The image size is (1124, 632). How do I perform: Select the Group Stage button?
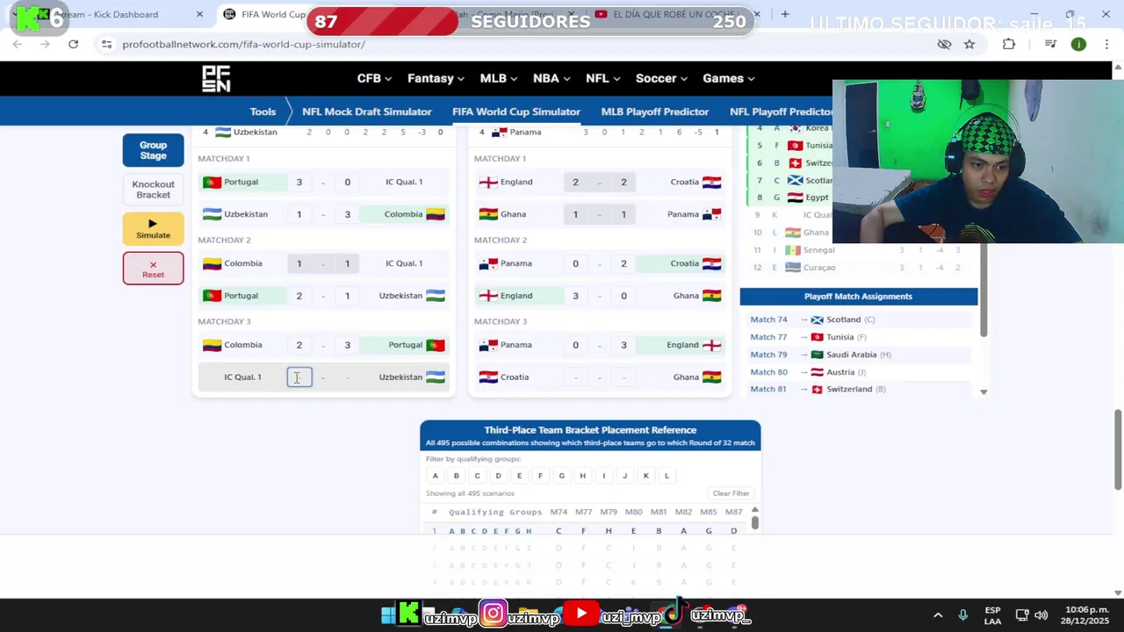tap(153, 150)
